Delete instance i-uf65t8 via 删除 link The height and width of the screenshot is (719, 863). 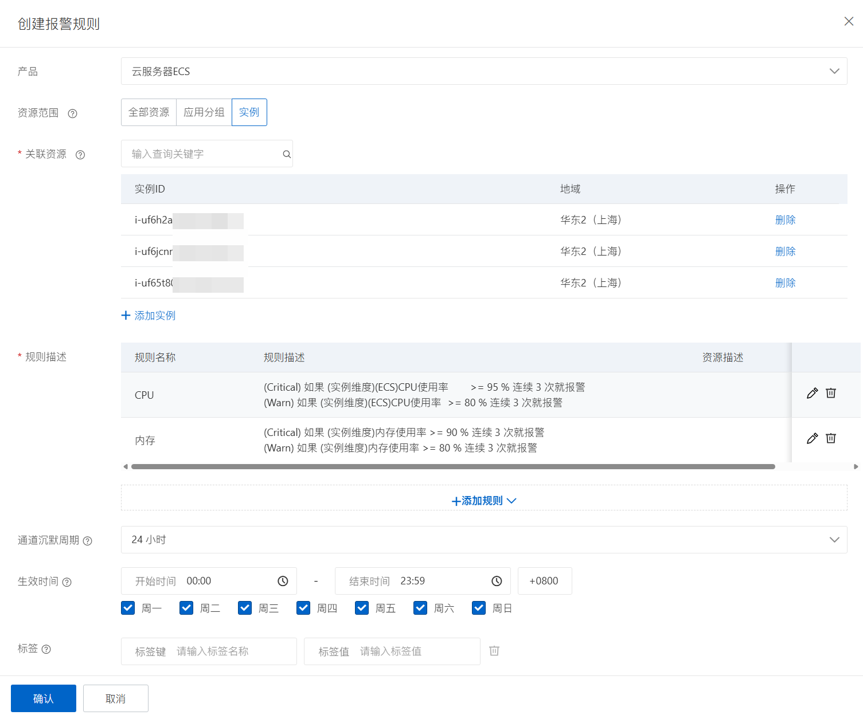pyautogui.click(x=785, y=283)
